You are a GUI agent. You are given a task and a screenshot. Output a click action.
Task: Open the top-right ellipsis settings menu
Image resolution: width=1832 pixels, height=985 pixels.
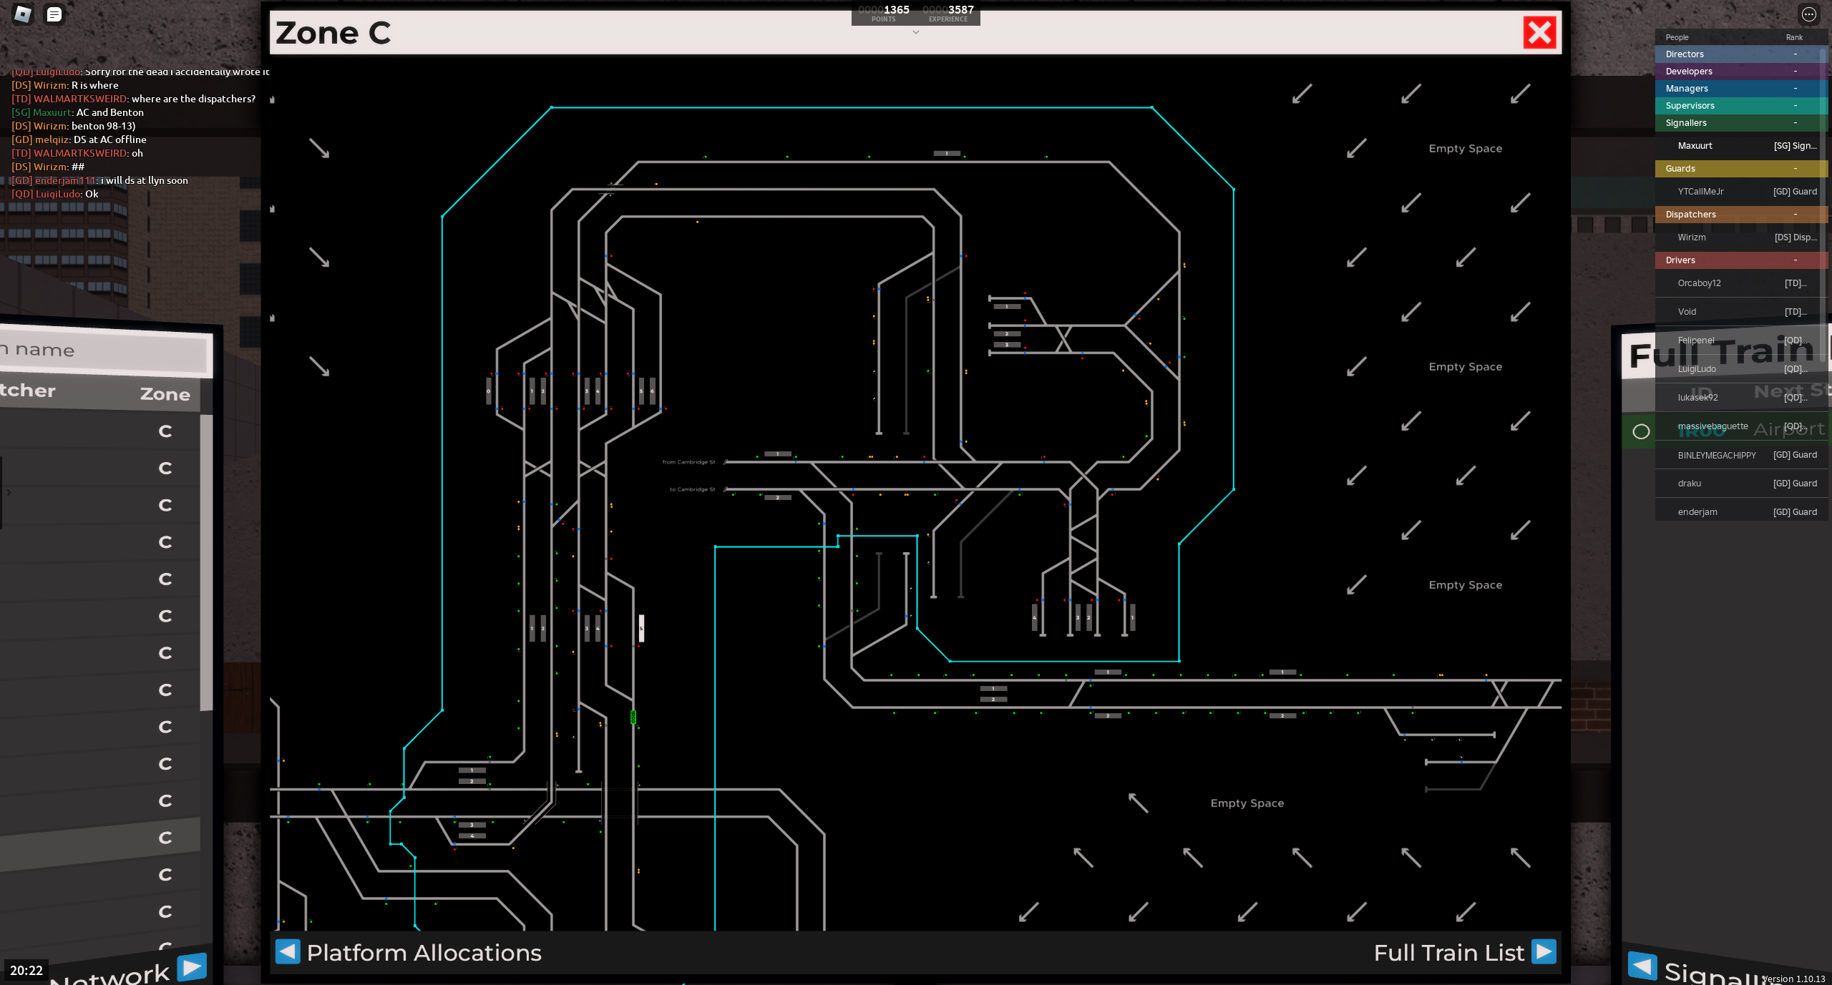point(1808,14)
